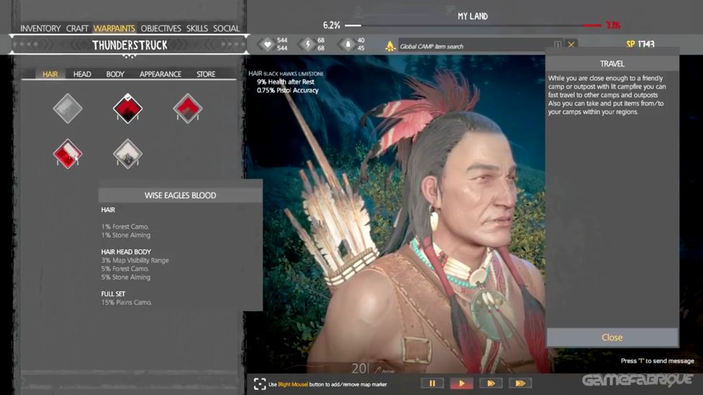Viewport: 703px width, 395px height.
Task: Click the small box icon in search field
Action: pos(557,44)
